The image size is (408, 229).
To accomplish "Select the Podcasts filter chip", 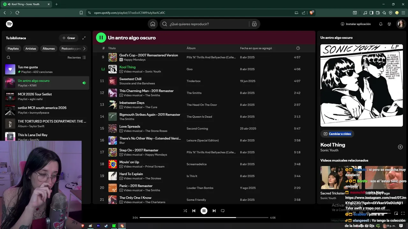I will click(71, 49).
